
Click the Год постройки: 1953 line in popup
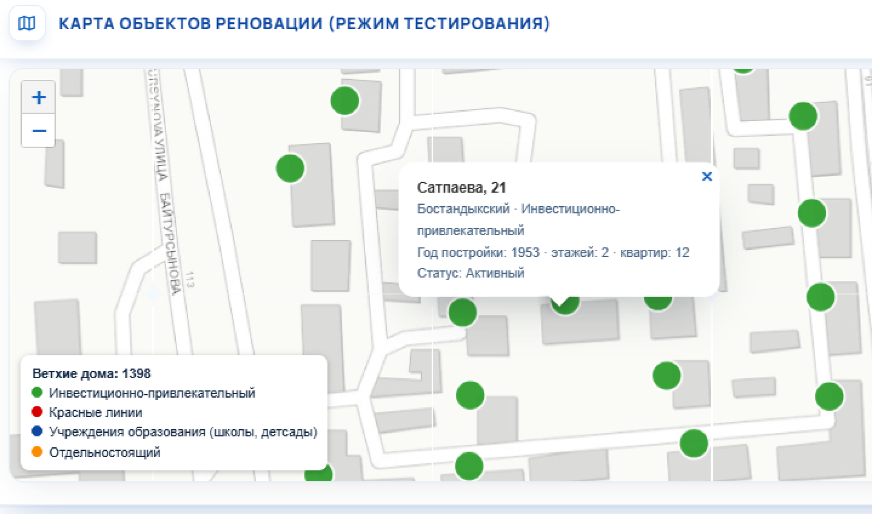click(553, 252)
